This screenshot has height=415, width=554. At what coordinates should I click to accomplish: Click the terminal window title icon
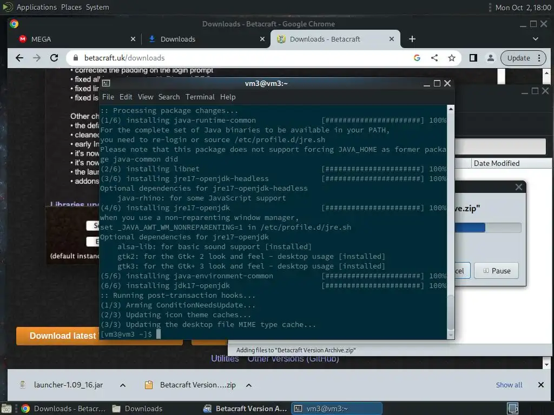pos(106,83)
